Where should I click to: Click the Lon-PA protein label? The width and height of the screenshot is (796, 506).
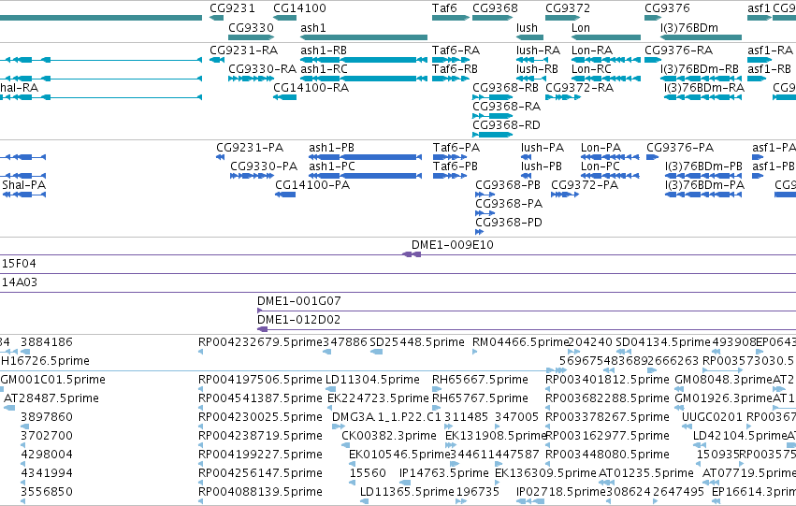pyautogui.click(x=601, y=148)
